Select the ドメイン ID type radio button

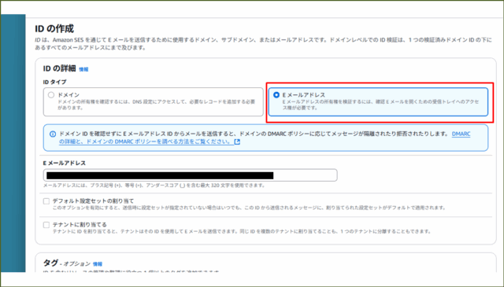pos(51,95)
